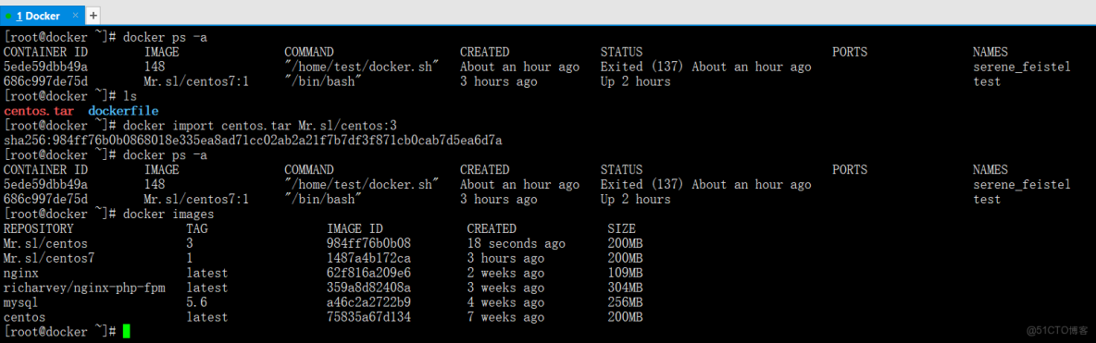Click image ID 1487a4b172ca
1096x343 pixels.
(369, 259)
